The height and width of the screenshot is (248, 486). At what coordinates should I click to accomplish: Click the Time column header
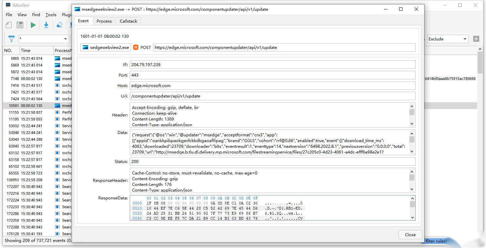point(36,51)
